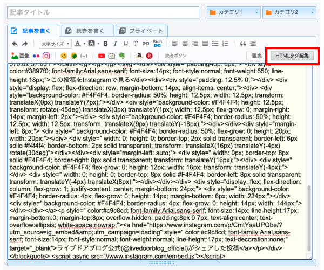Screen dimensions: 324x270
Task: Click the Amazon icon
Action: click(139, 56)
